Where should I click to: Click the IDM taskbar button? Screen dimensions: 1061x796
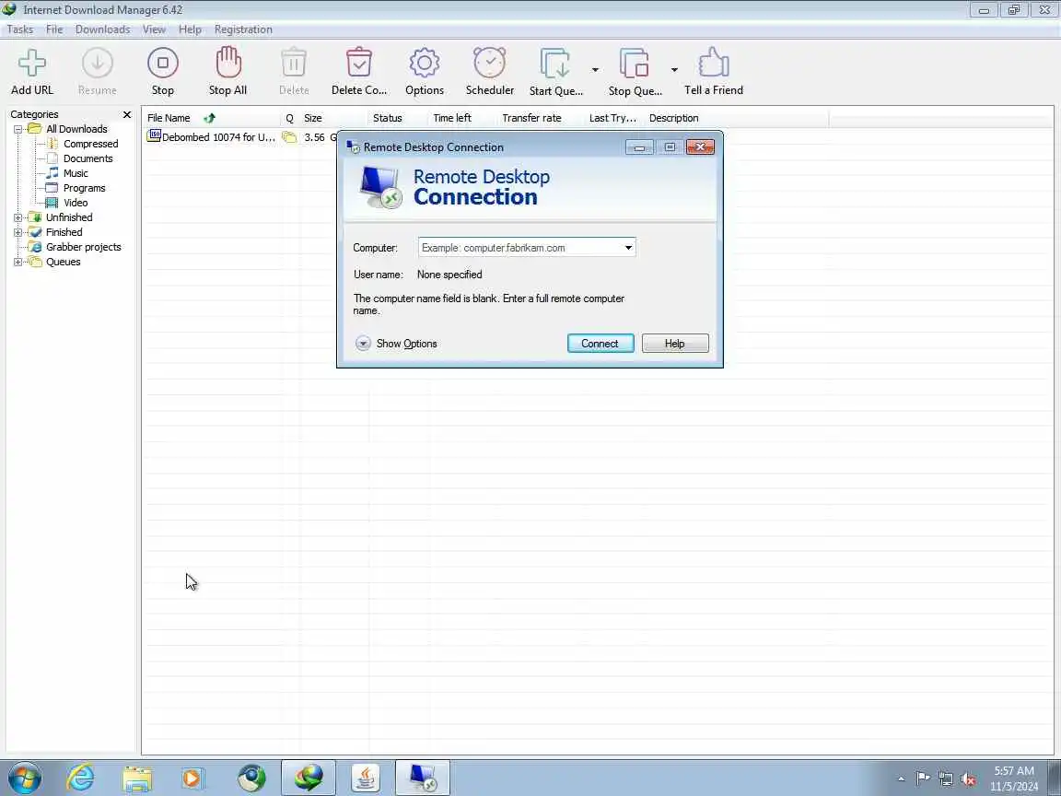pyautogui.click(x=309, y=778)
